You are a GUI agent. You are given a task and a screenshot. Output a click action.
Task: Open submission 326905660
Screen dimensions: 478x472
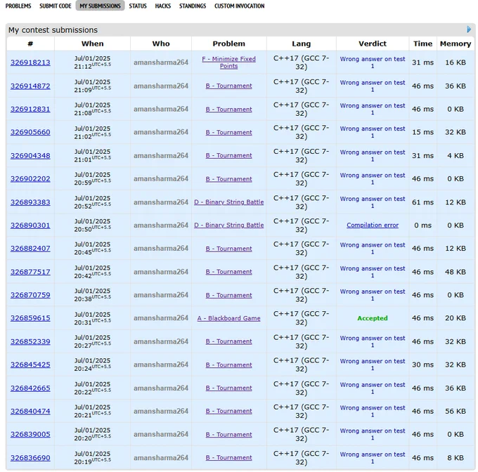coord(30,132)
